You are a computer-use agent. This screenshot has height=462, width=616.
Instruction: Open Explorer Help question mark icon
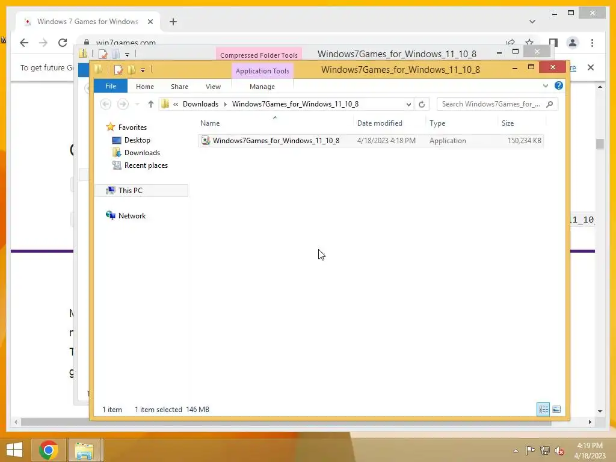click(558, 85)
